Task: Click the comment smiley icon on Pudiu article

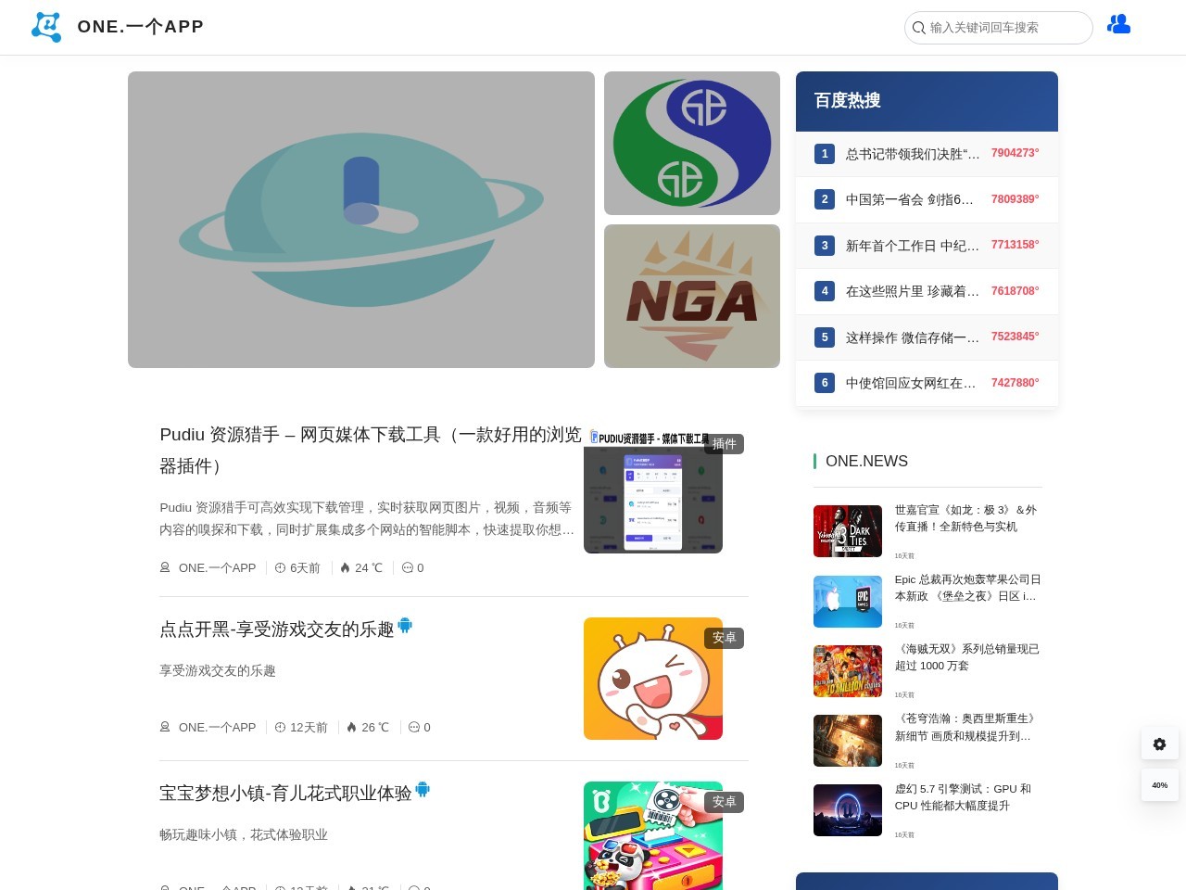Action: (x=406, y=567)
